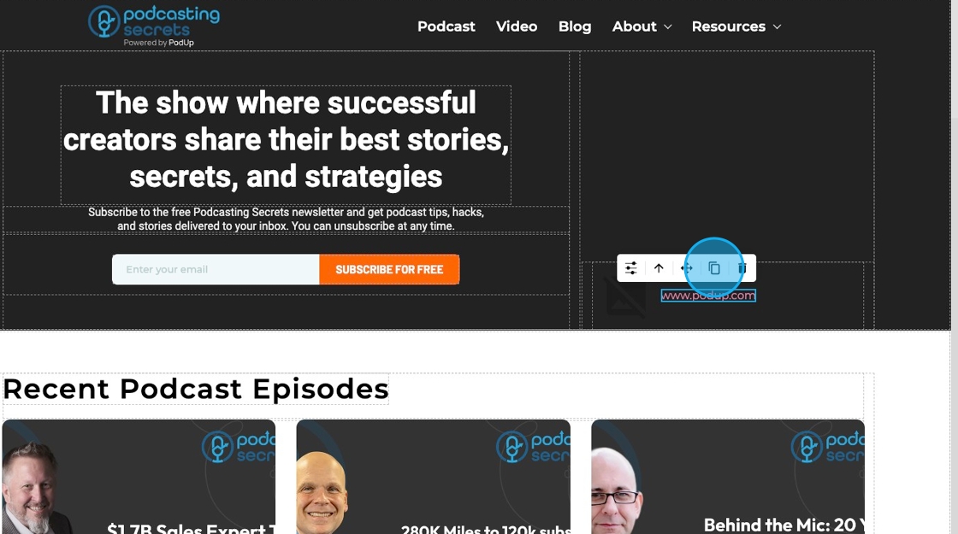Select parent element with up arrow
The image size is (958, 534).
659,268
